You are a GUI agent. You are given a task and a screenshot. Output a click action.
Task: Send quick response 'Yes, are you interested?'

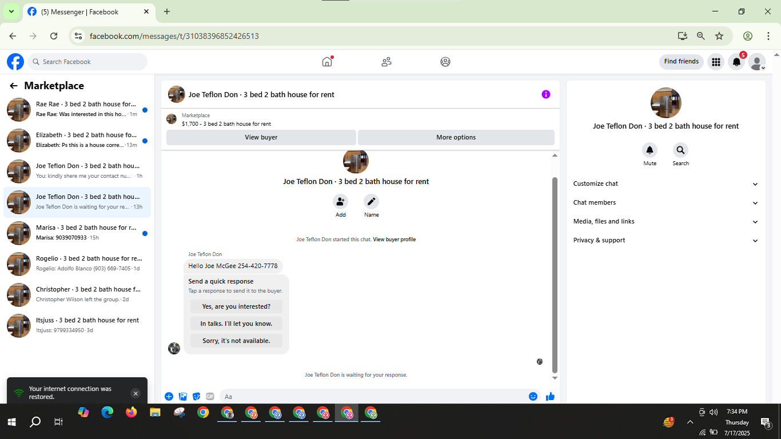coord(236,306)
